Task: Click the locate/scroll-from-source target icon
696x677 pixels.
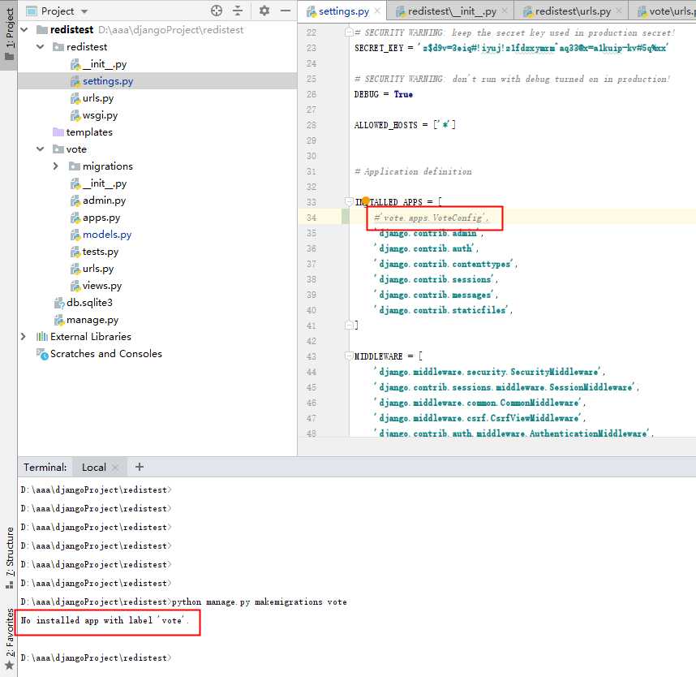Action: 217,11
